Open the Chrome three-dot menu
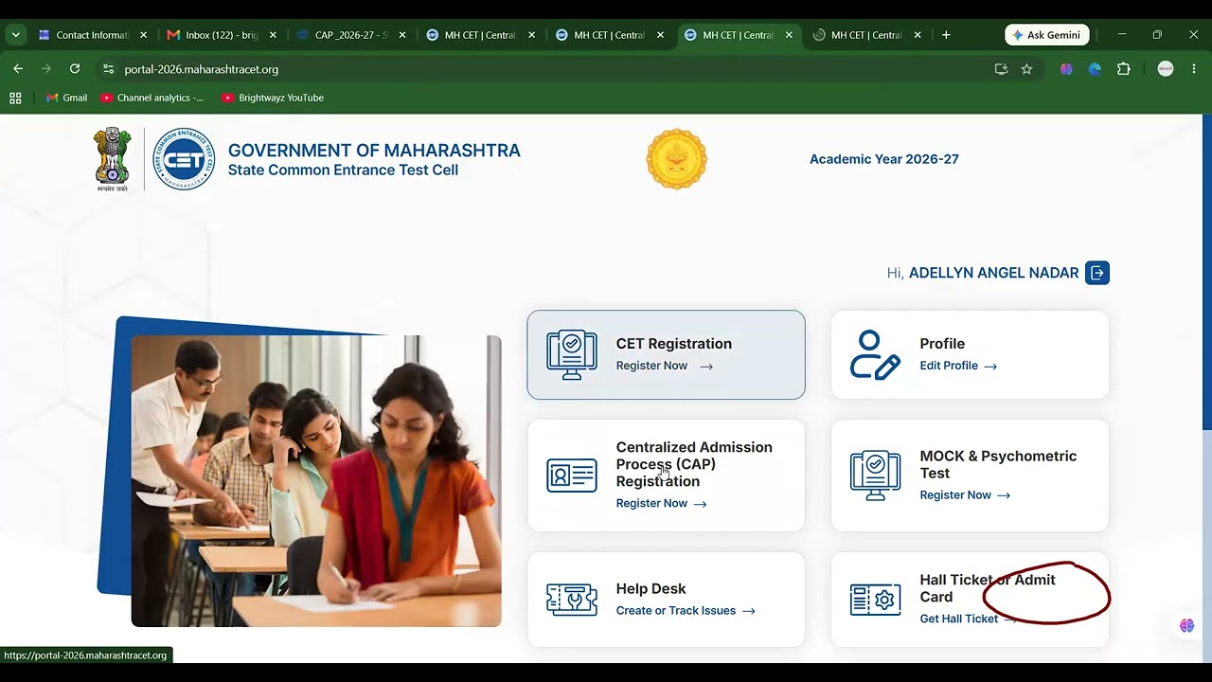1212x682 pixels. [x=1193, y=69]
